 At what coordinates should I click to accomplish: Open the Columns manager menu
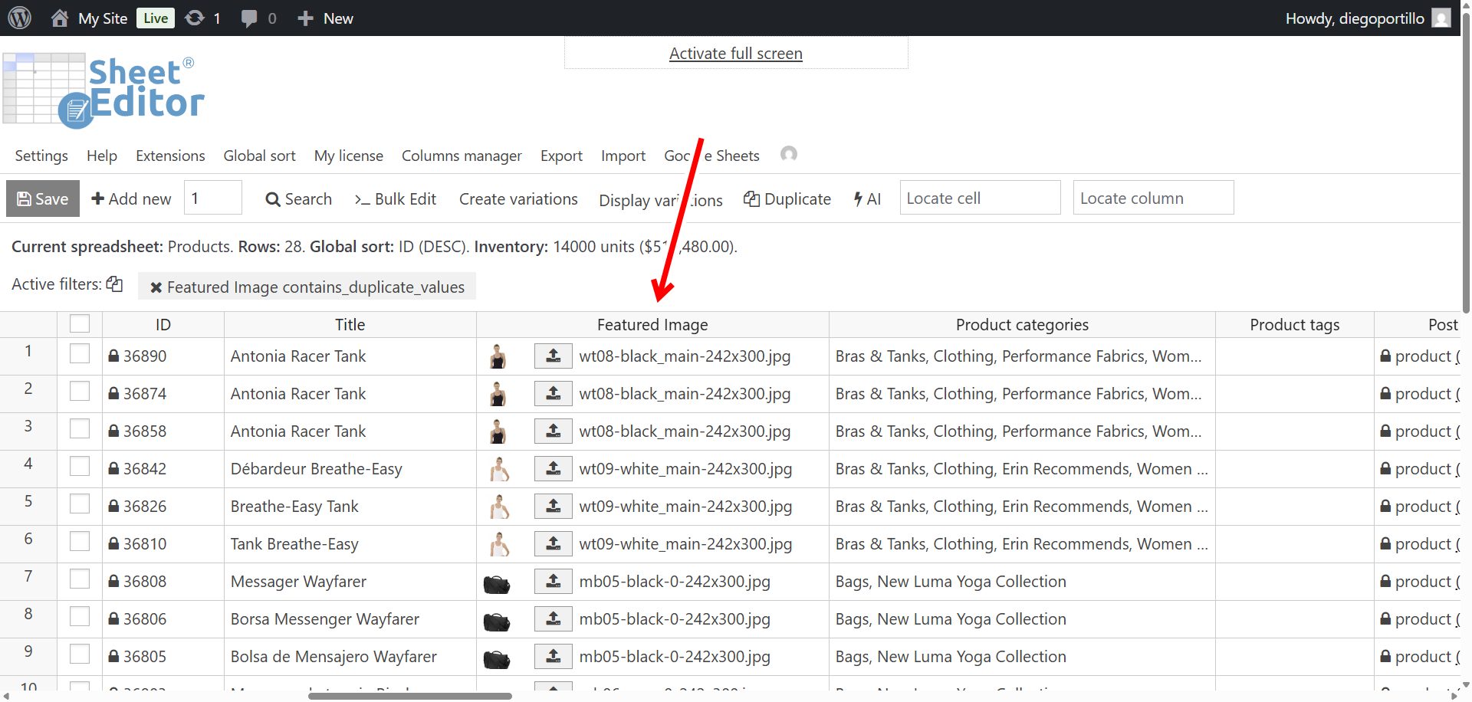462,156
